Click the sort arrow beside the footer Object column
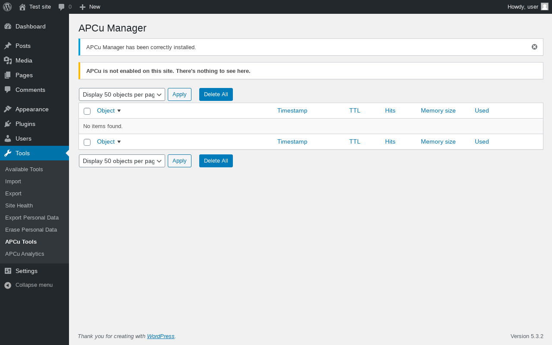Screen dimensions: 552x345 click(119, 142)
